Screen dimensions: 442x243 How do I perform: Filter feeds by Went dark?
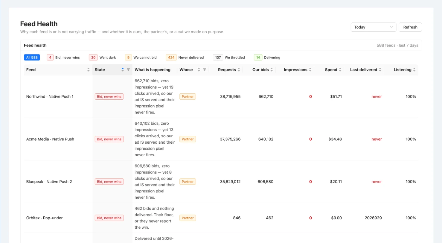tap(103, 57)
